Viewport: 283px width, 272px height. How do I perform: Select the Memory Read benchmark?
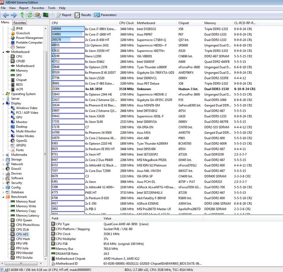[x=23, y=201]
